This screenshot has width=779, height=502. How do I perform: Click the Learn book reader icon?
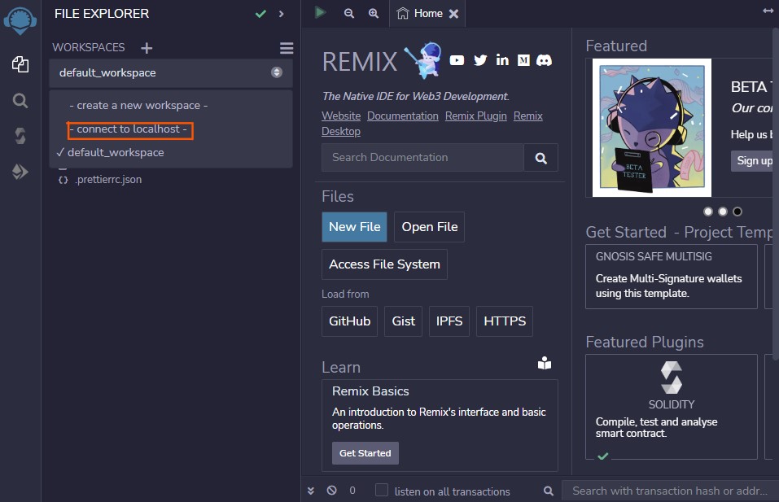coord(545,363)
